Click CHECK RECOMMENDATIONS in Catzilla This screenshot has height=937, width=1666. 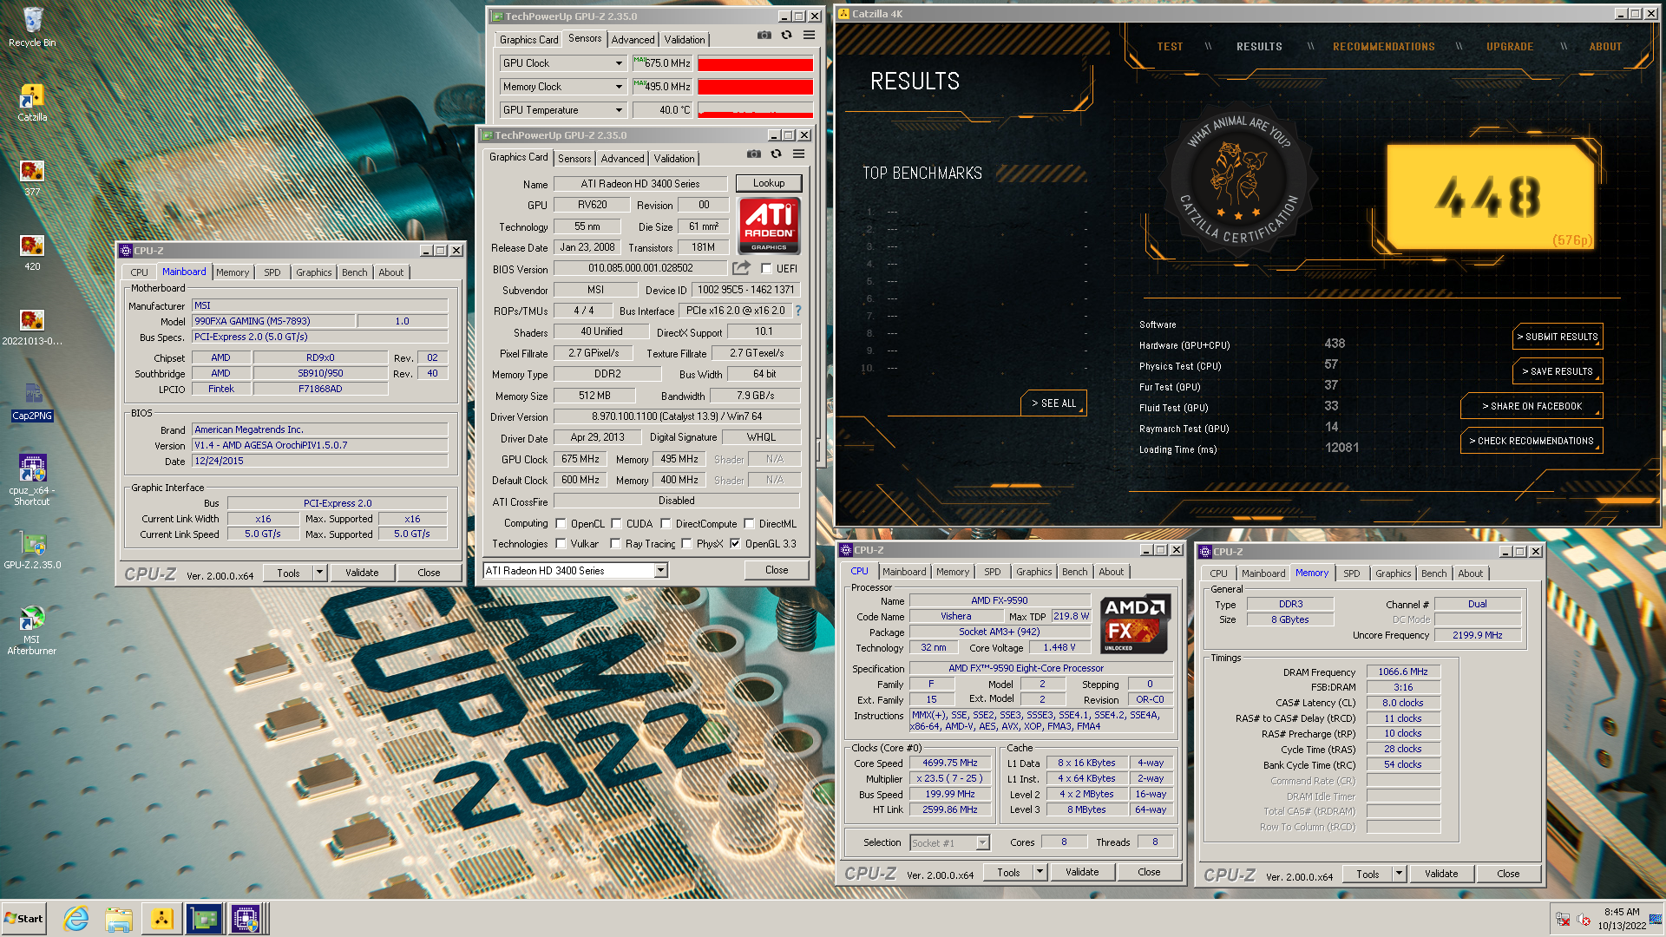[x=1532, y=441]
